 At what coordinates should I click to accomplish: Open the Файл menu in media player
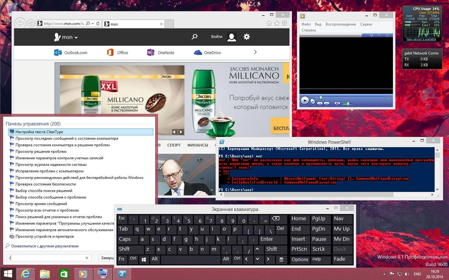[x=306, y=24]
